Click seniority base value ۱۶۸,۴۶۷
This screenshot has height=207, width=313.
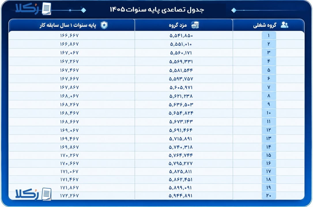[69, 113]
